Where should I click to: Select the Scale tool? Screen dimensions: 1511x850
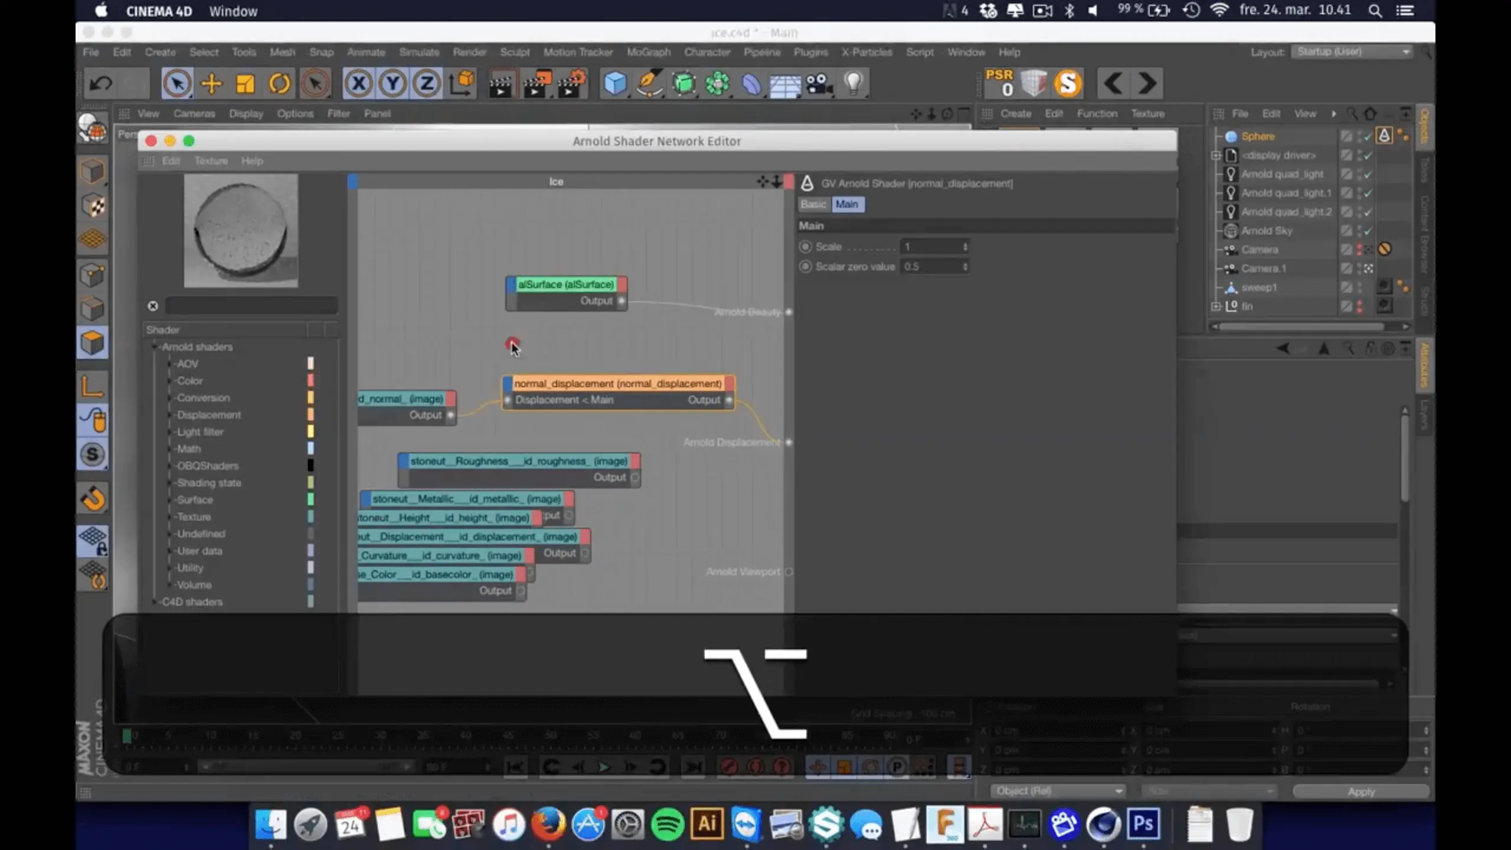click(245, 84)
